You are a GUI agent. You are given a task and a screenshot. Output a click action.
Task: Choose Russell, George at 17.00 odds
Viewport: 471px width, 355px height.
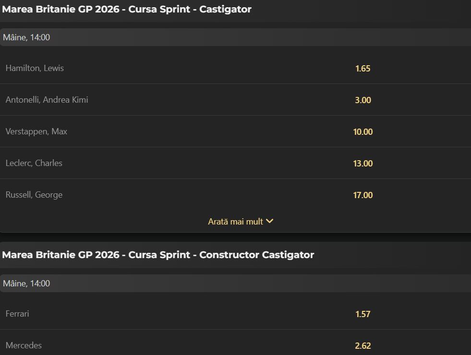pos(363,195)
